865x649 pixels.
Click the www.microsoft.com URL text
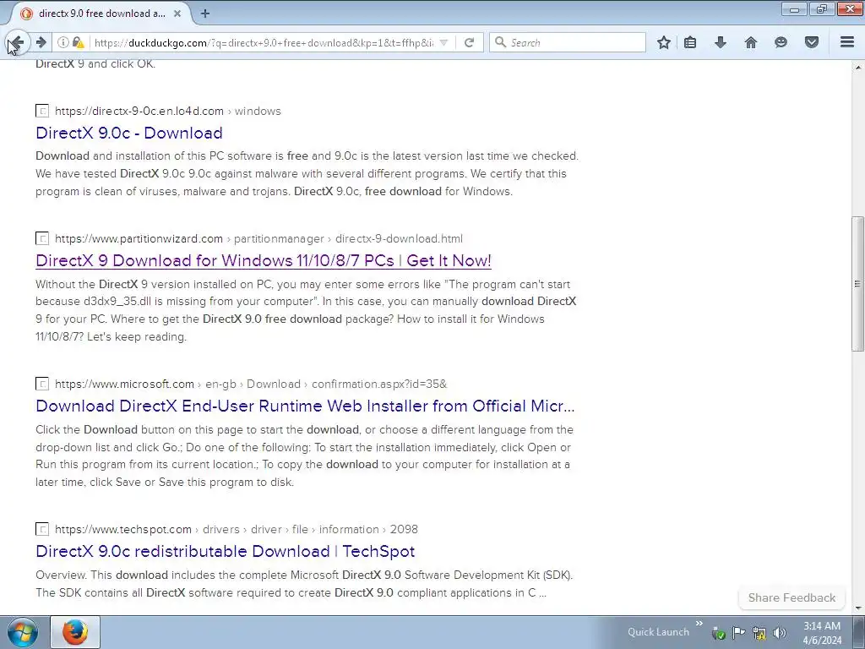coord(124,384)
